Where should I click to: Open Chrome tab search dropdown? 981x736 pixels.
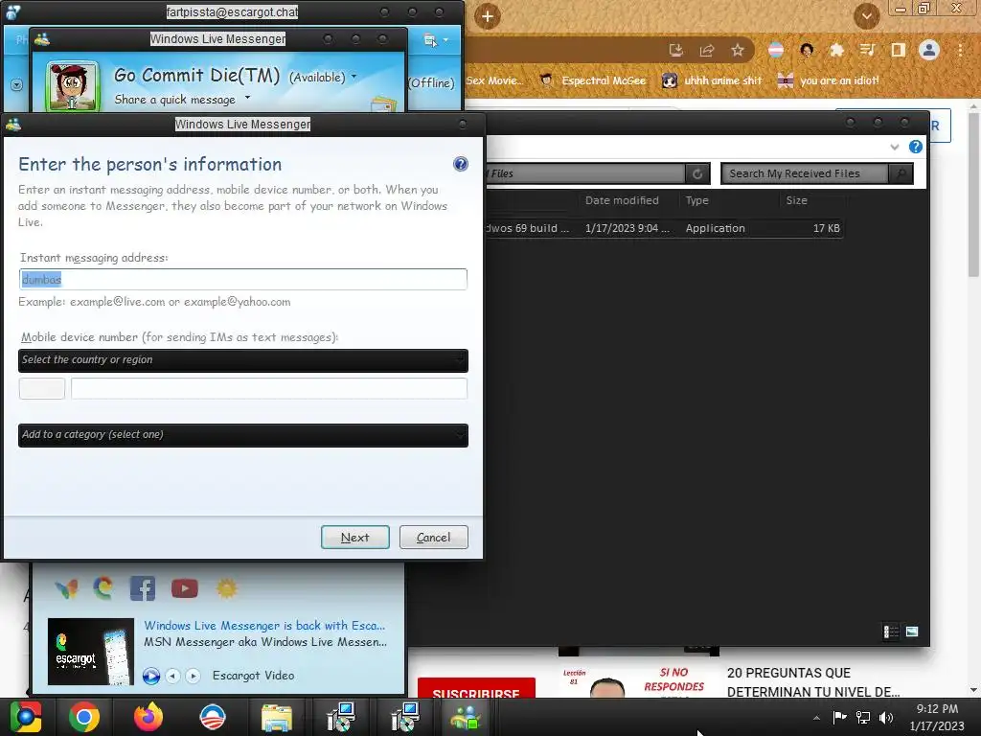point(866,16)
